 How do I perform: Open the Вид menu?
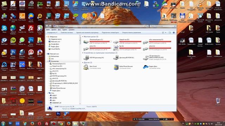[59, 30]
